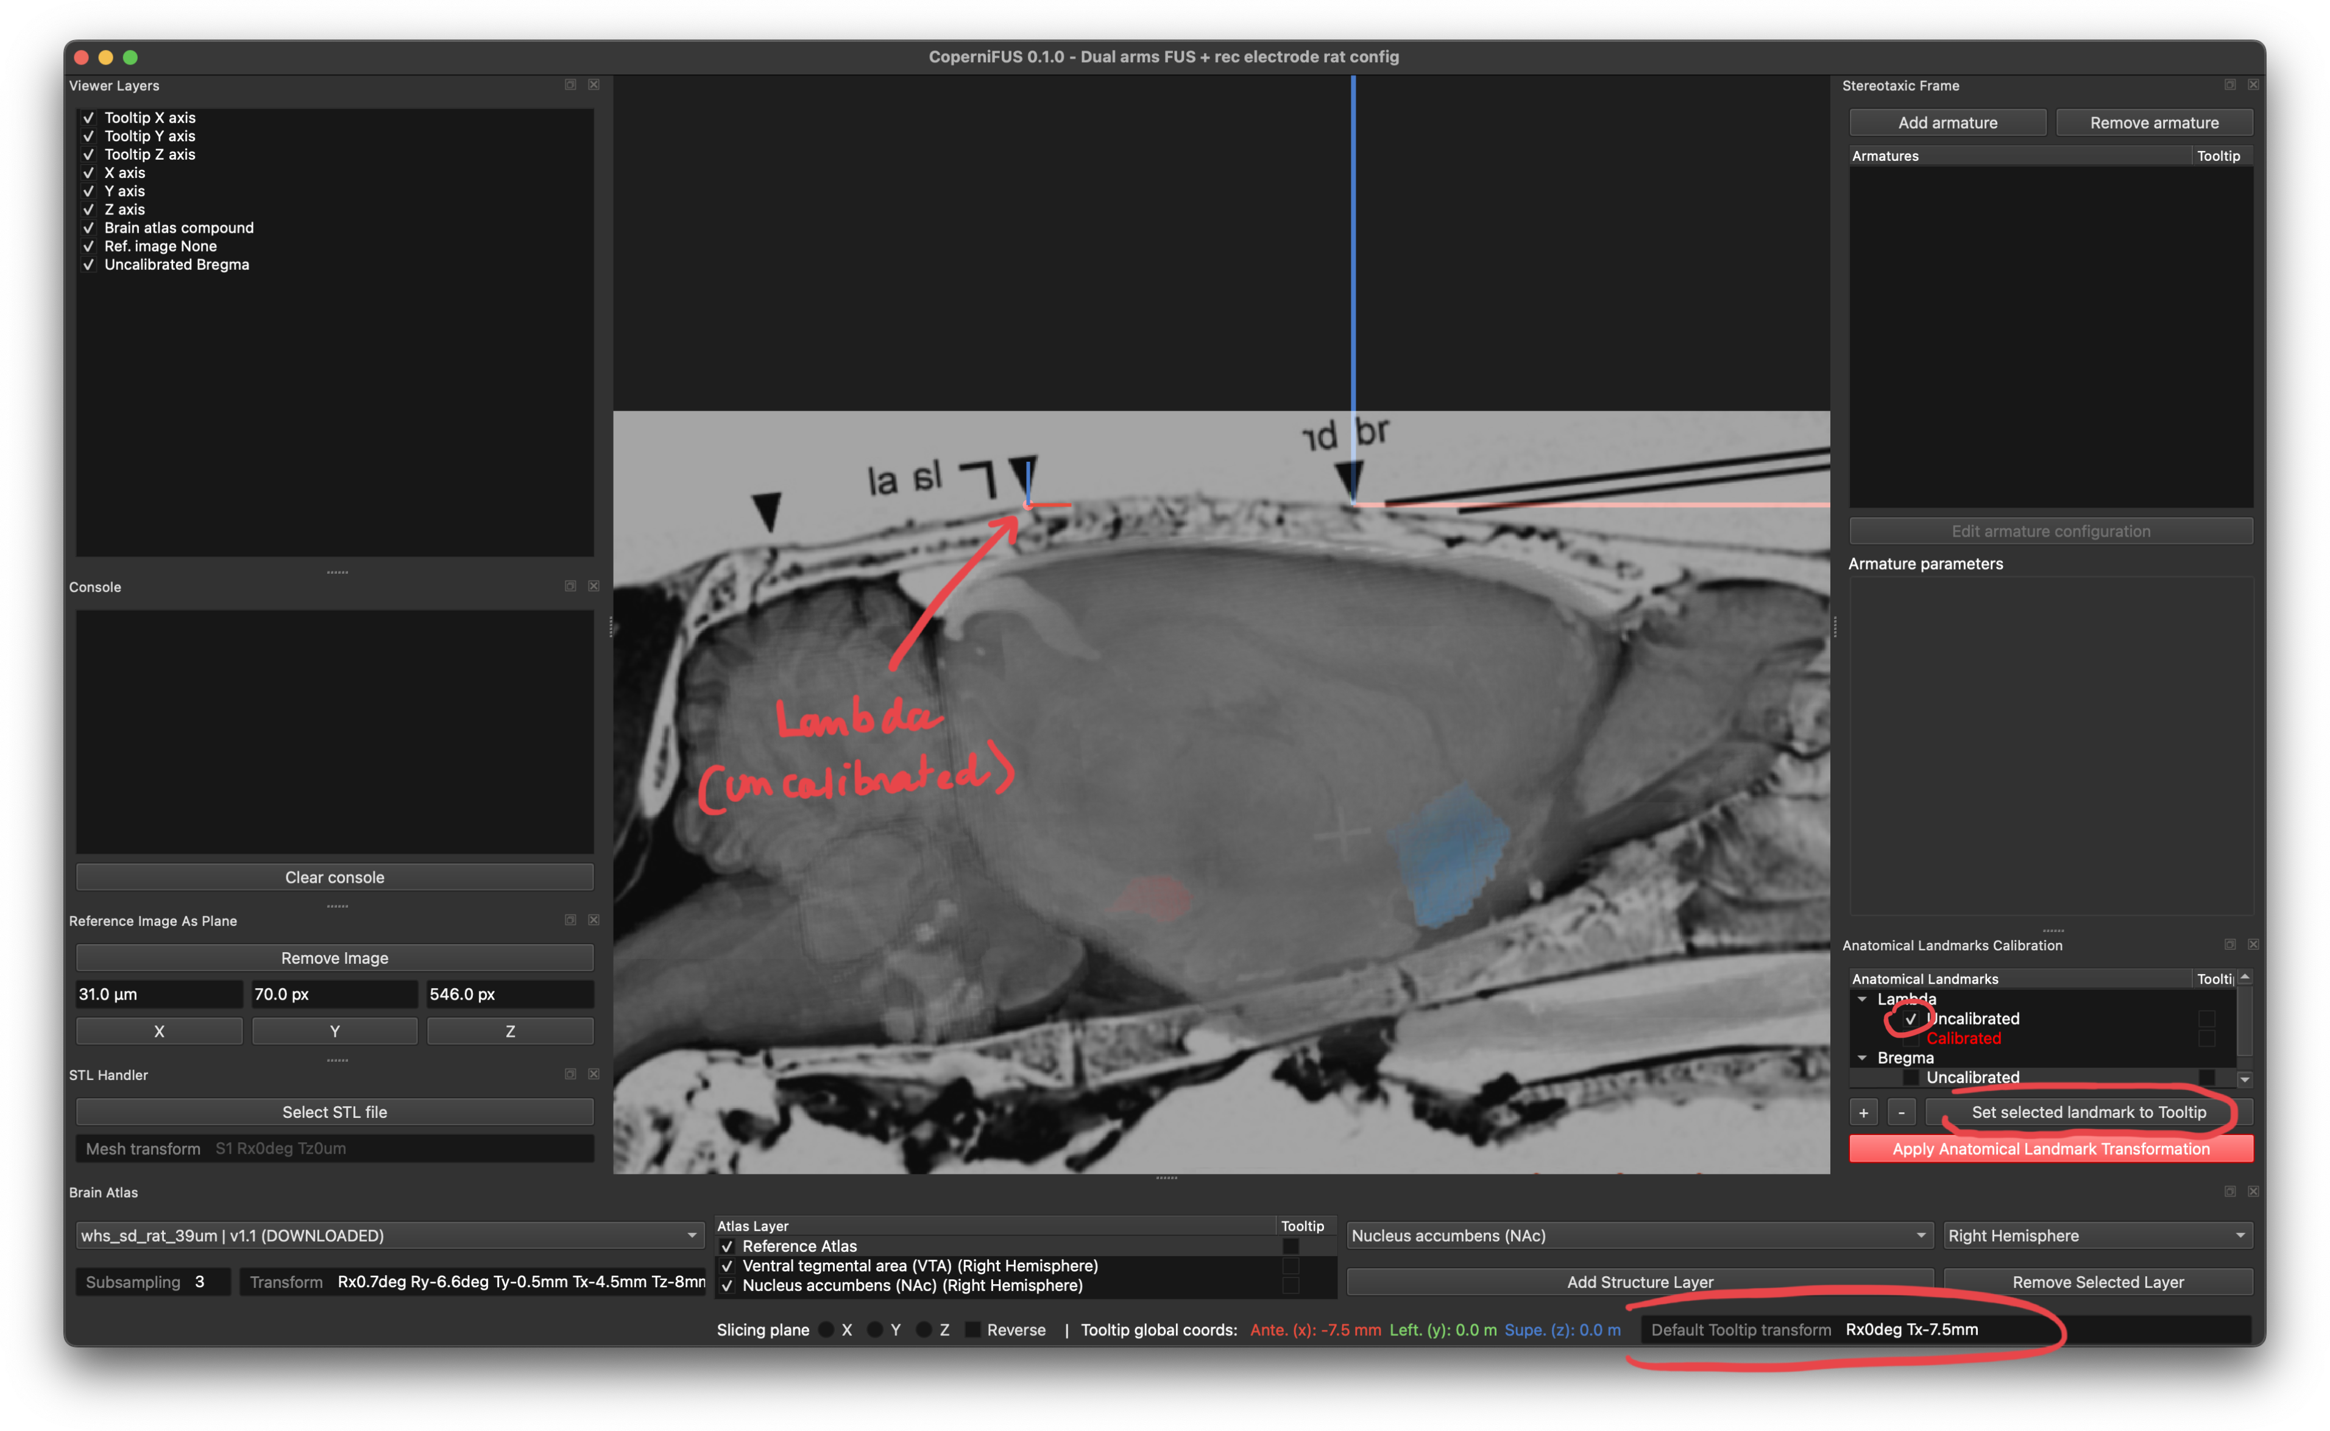Select X slicing plane radio button
The width and height of the screenshot is (2330, 1431).
827,1330
